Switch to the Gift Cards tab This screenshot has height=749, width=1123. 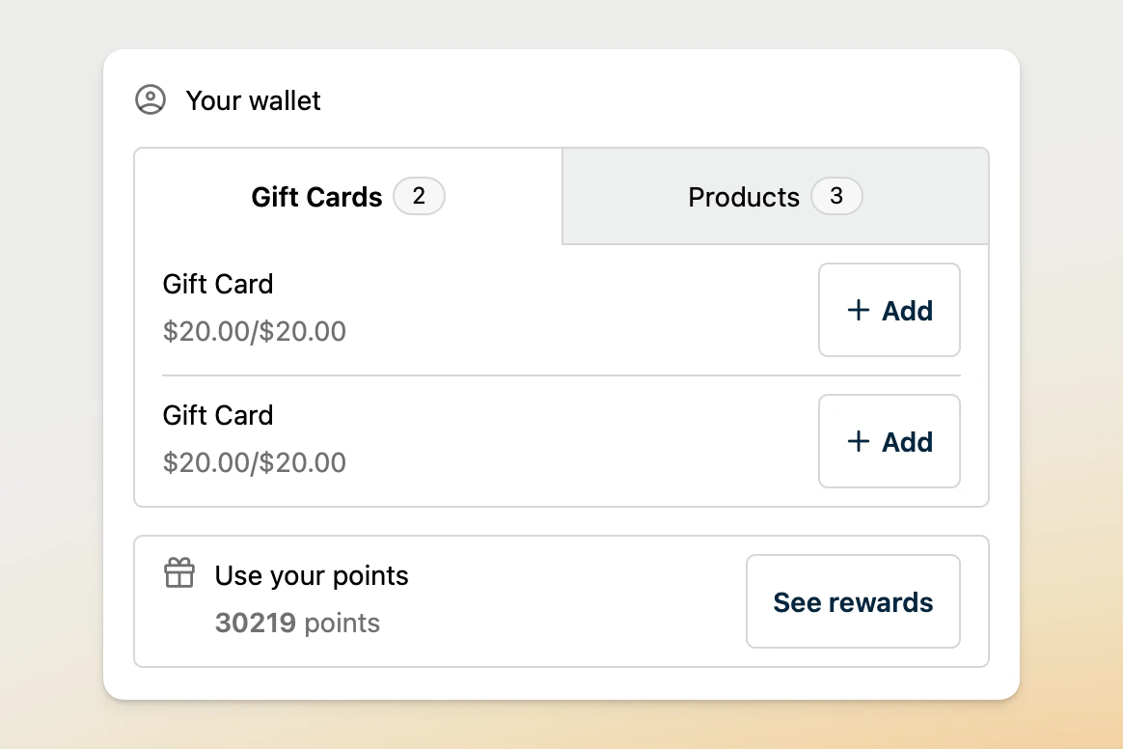coord(317,197)
